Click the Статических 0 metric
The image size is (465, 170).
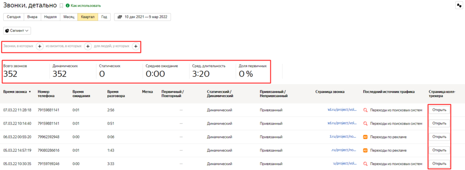[110, 71]
